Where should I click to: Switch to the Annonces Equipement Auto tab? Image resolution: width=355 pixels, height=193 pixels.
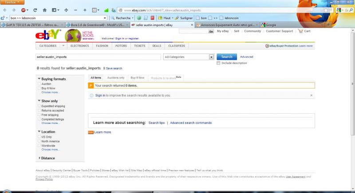tap(228, 25)
